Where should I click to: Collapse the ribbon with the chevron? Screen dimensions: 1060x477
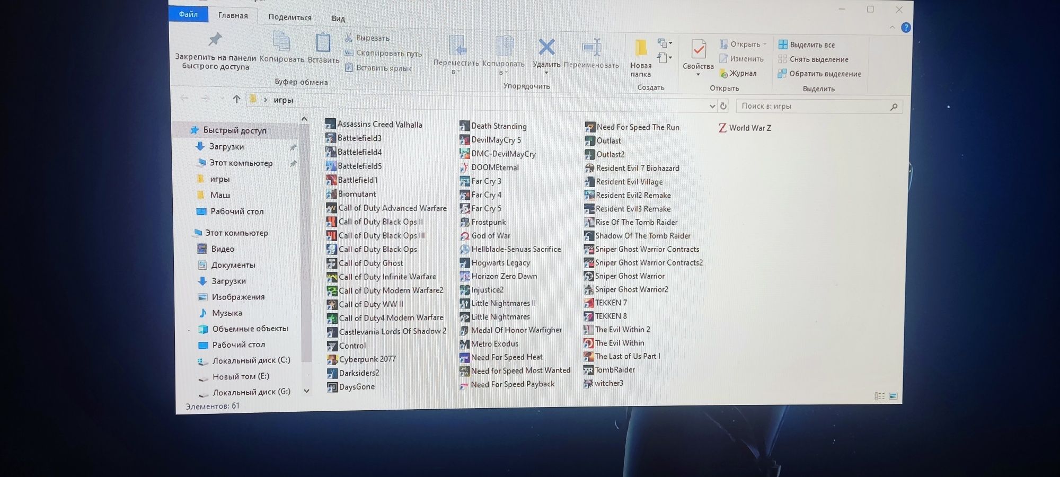[893, 27]
